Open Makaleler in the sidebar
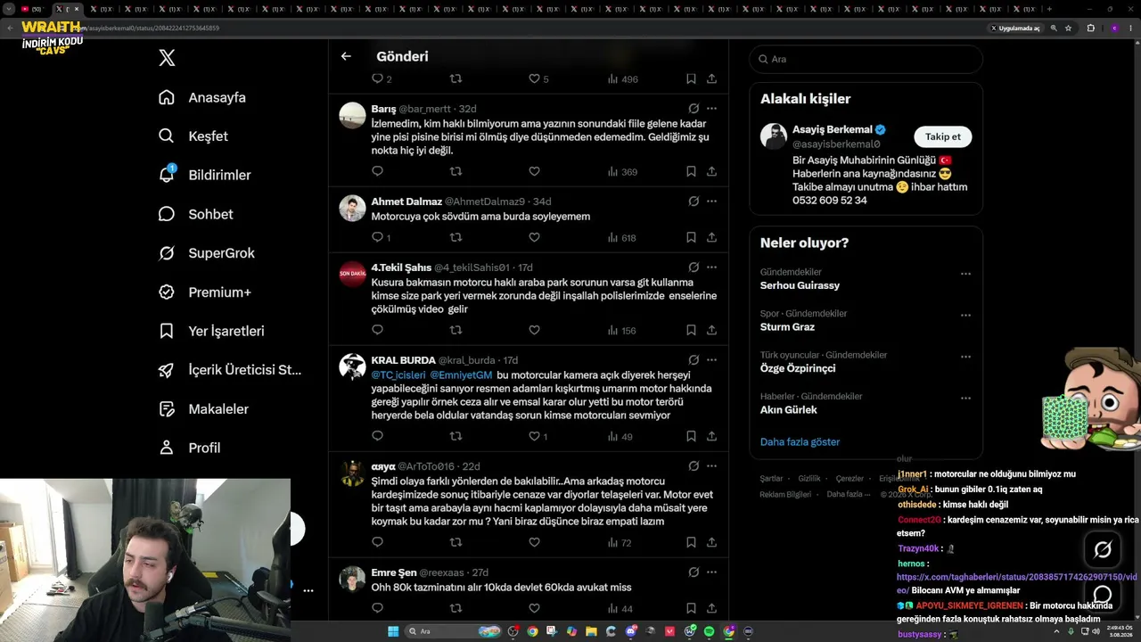Image resolution: width=1141 pixels, height=642 pixels. coord(203,408)
